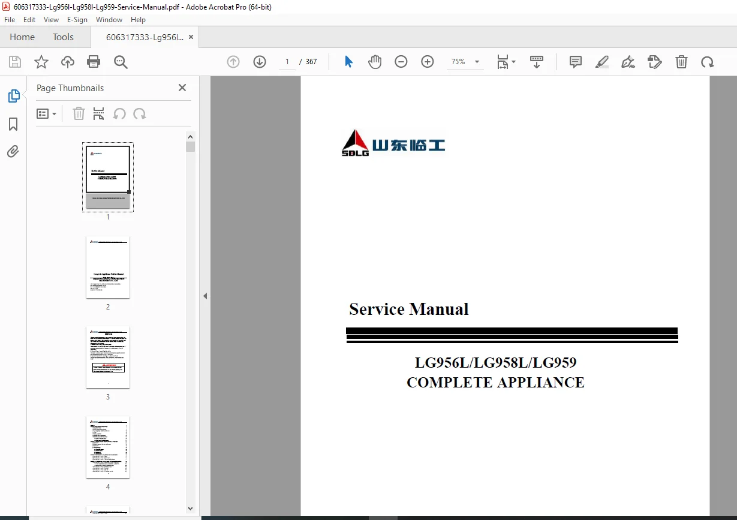Click thumbnails scrollbar up arrow

190,136
